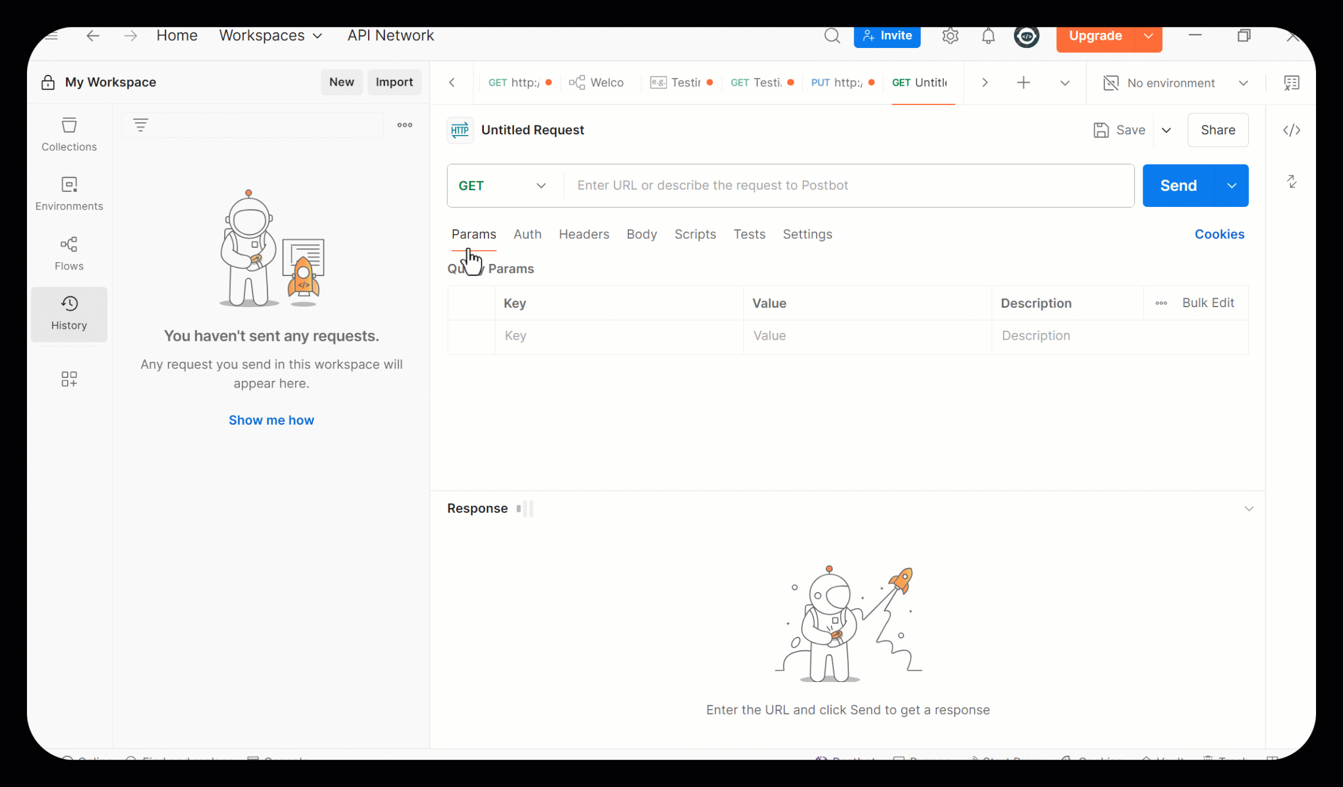Open the Send button options arrow
Image resolution: width=1343 pixels, height=787 pixels.
(x=1231, y=185)
